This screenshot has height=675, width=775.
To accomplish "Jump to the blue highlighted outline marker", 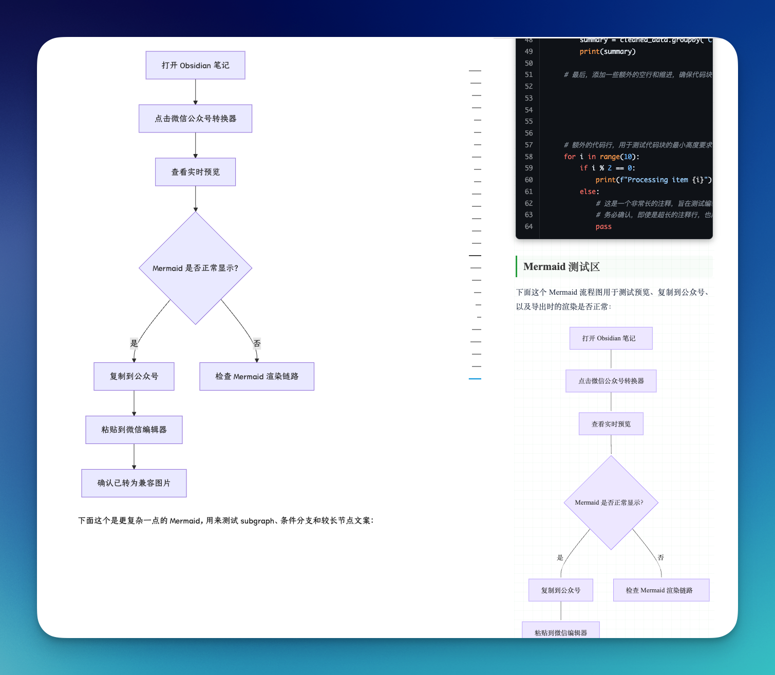I will (475, 379).
